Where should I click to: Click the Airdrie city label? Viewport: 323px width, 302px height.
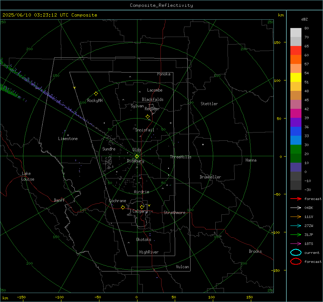tap(141, 192)
